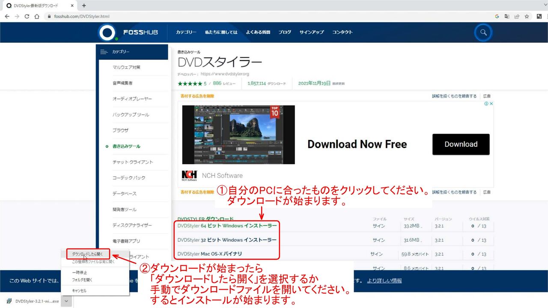The width and height of the screenshot is (548, 308).
Task: Go to the ディスクアナライザー category
Action: pyautogui.click(x=132, y=225)
